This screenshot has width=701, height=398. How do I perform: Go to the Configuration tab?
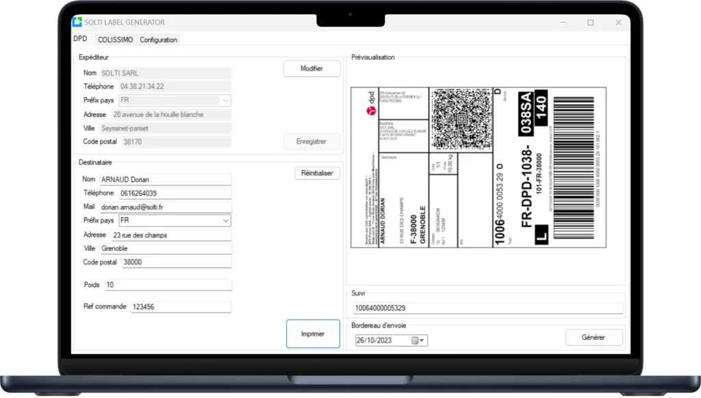tap(158, 40)
